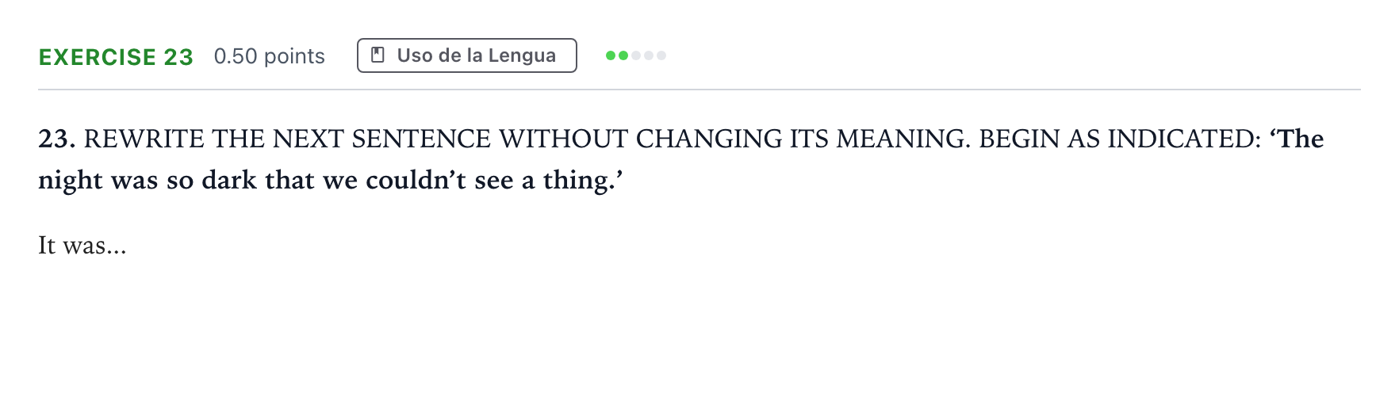The image size is (1399, 412).
Task: Click the bold question number 23.
Action: tap(56, 139)
